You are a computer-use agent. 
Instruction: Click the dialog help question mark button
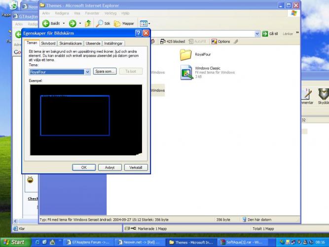pyautogui.click(x=138, y=33)
